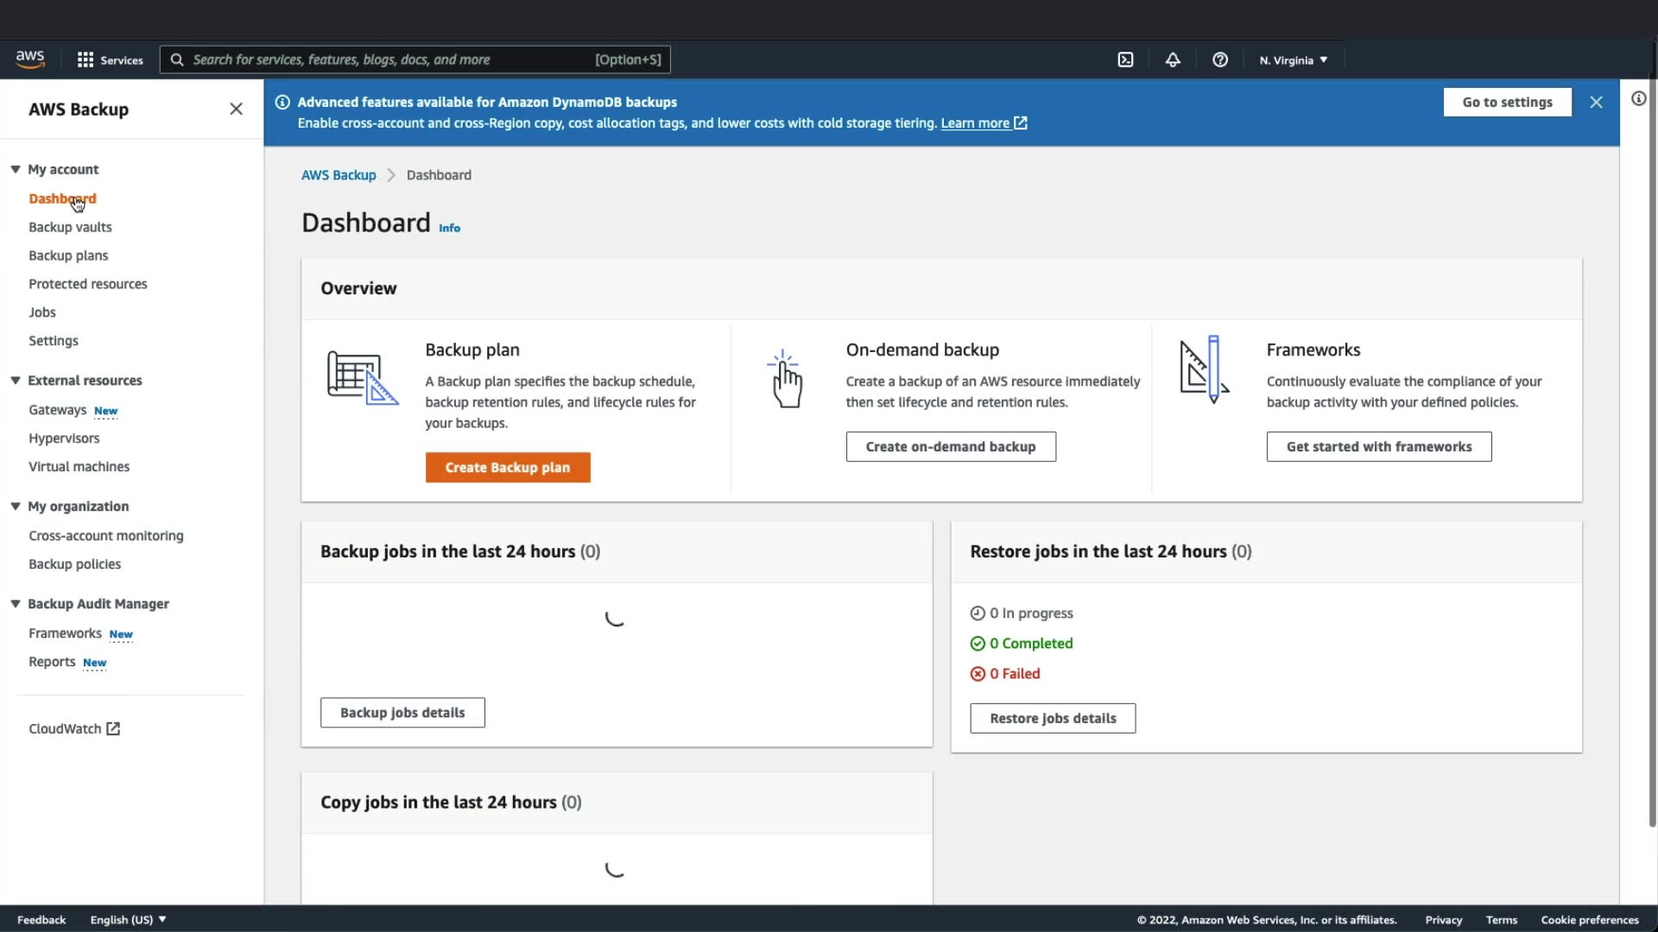1658x932 pixels.
Task: Open CloudWatch external link in sidebar
Action: (x=74, y=728)
